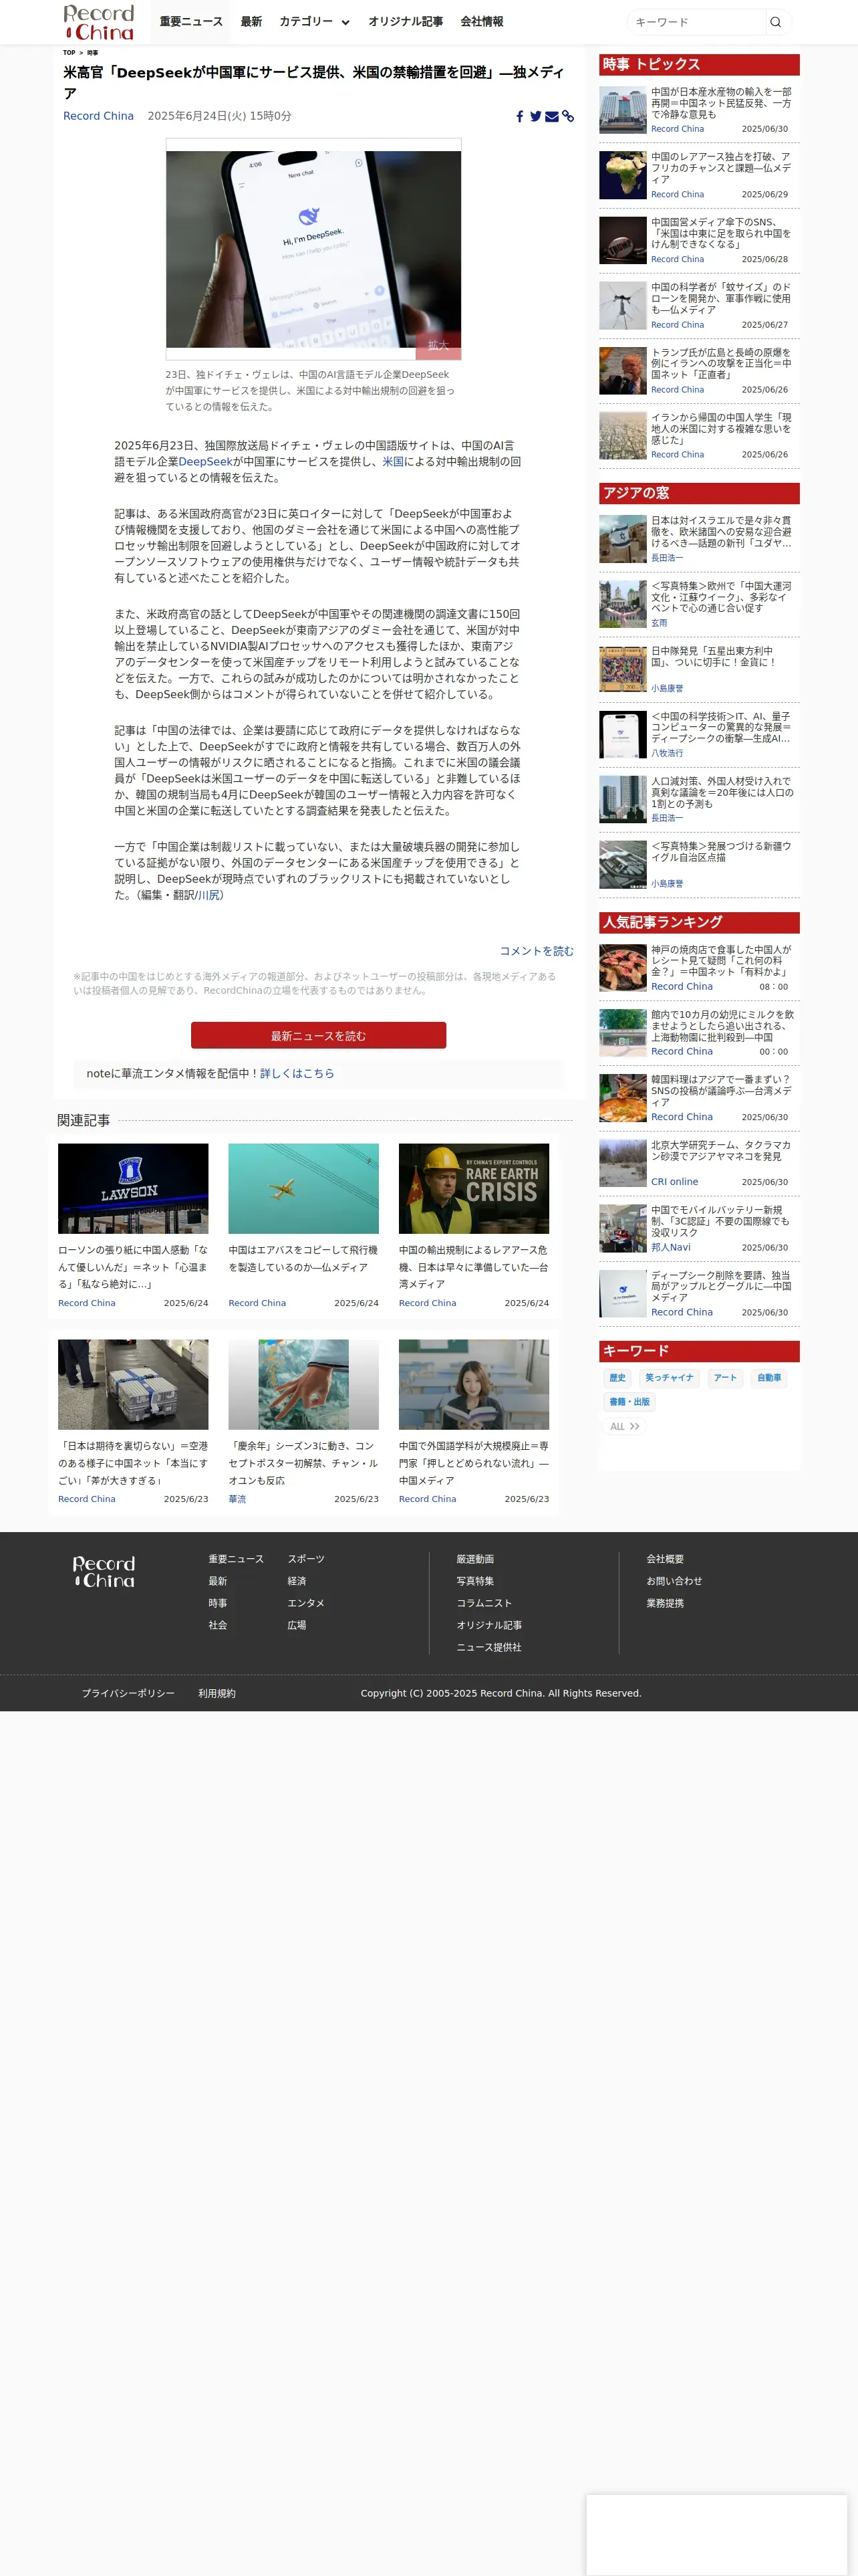Open 日本は対イスラエル column headline
858x2576 pixels.
coord(720,532)
